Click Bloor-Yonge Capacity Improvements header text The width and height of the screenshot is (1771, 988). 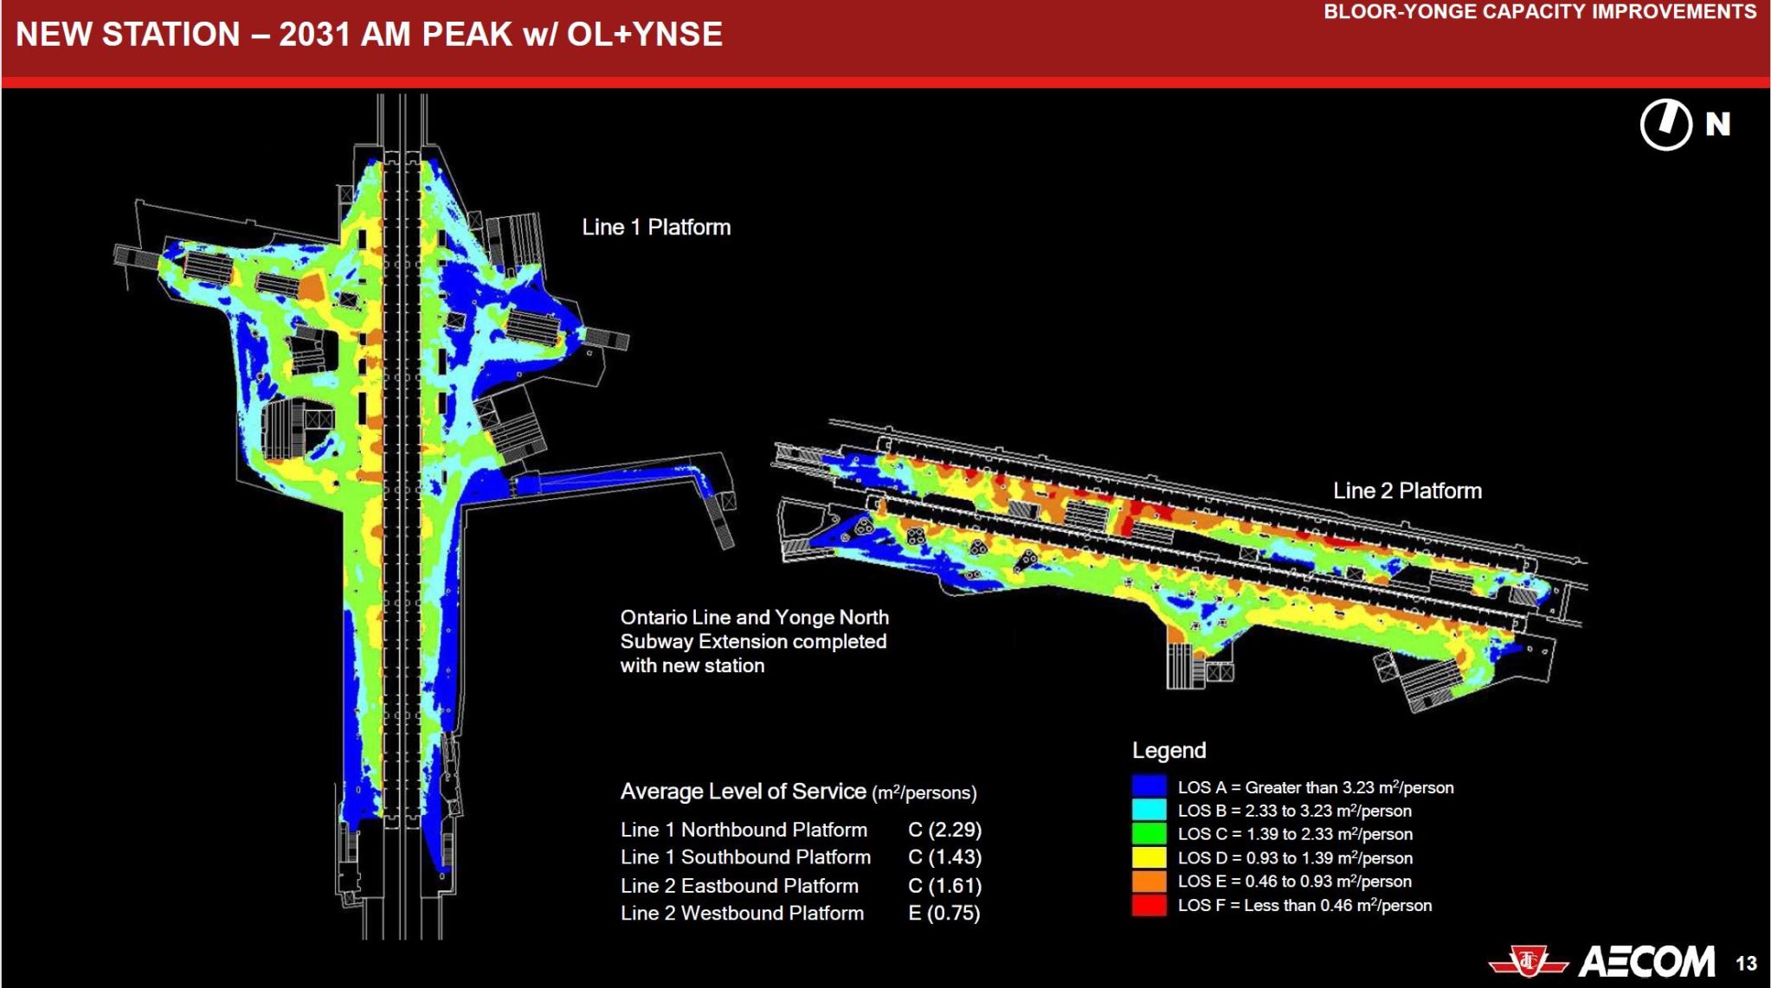point(1540,12)
